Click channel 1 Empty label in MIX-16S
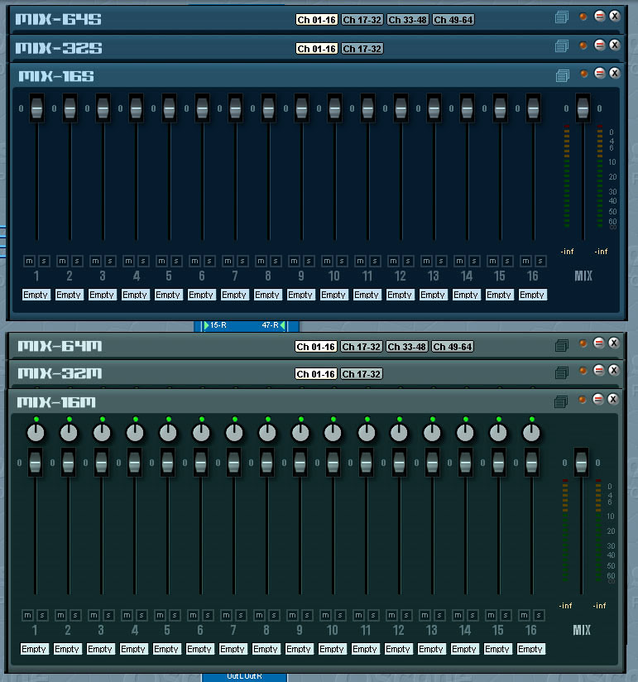Viewport: 638px width, 682px height. pos(36,295)
